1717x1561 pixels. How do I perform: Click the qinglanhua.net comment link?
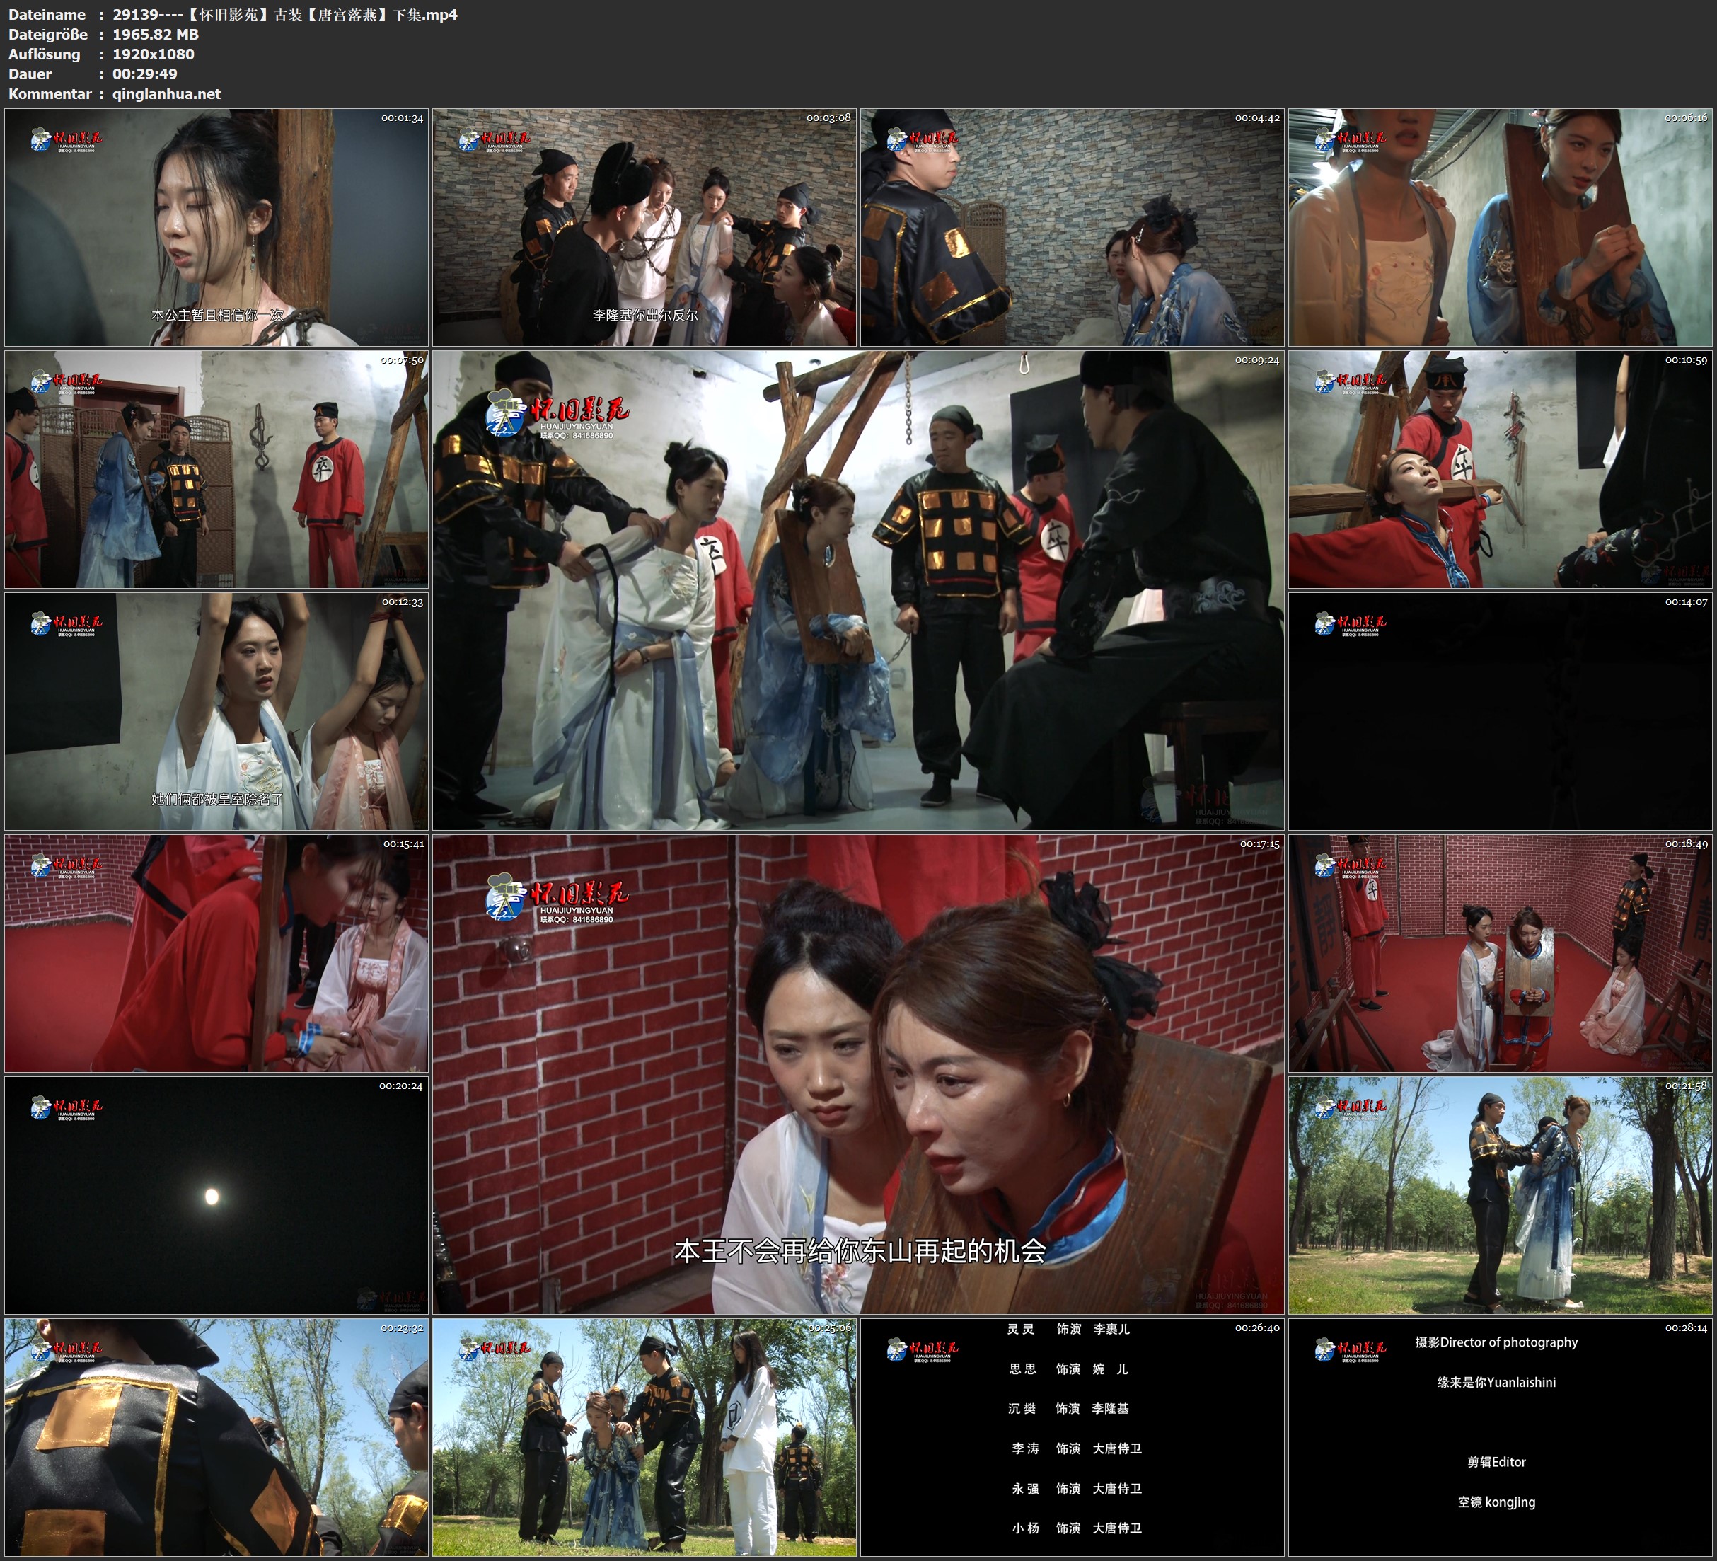pos(166,93)
